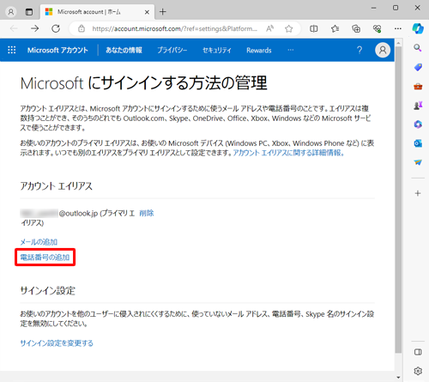This screenshot has height=382, width=429.
Task: Select アカウント エイリアス heading text
Action: tap(57, 186)
